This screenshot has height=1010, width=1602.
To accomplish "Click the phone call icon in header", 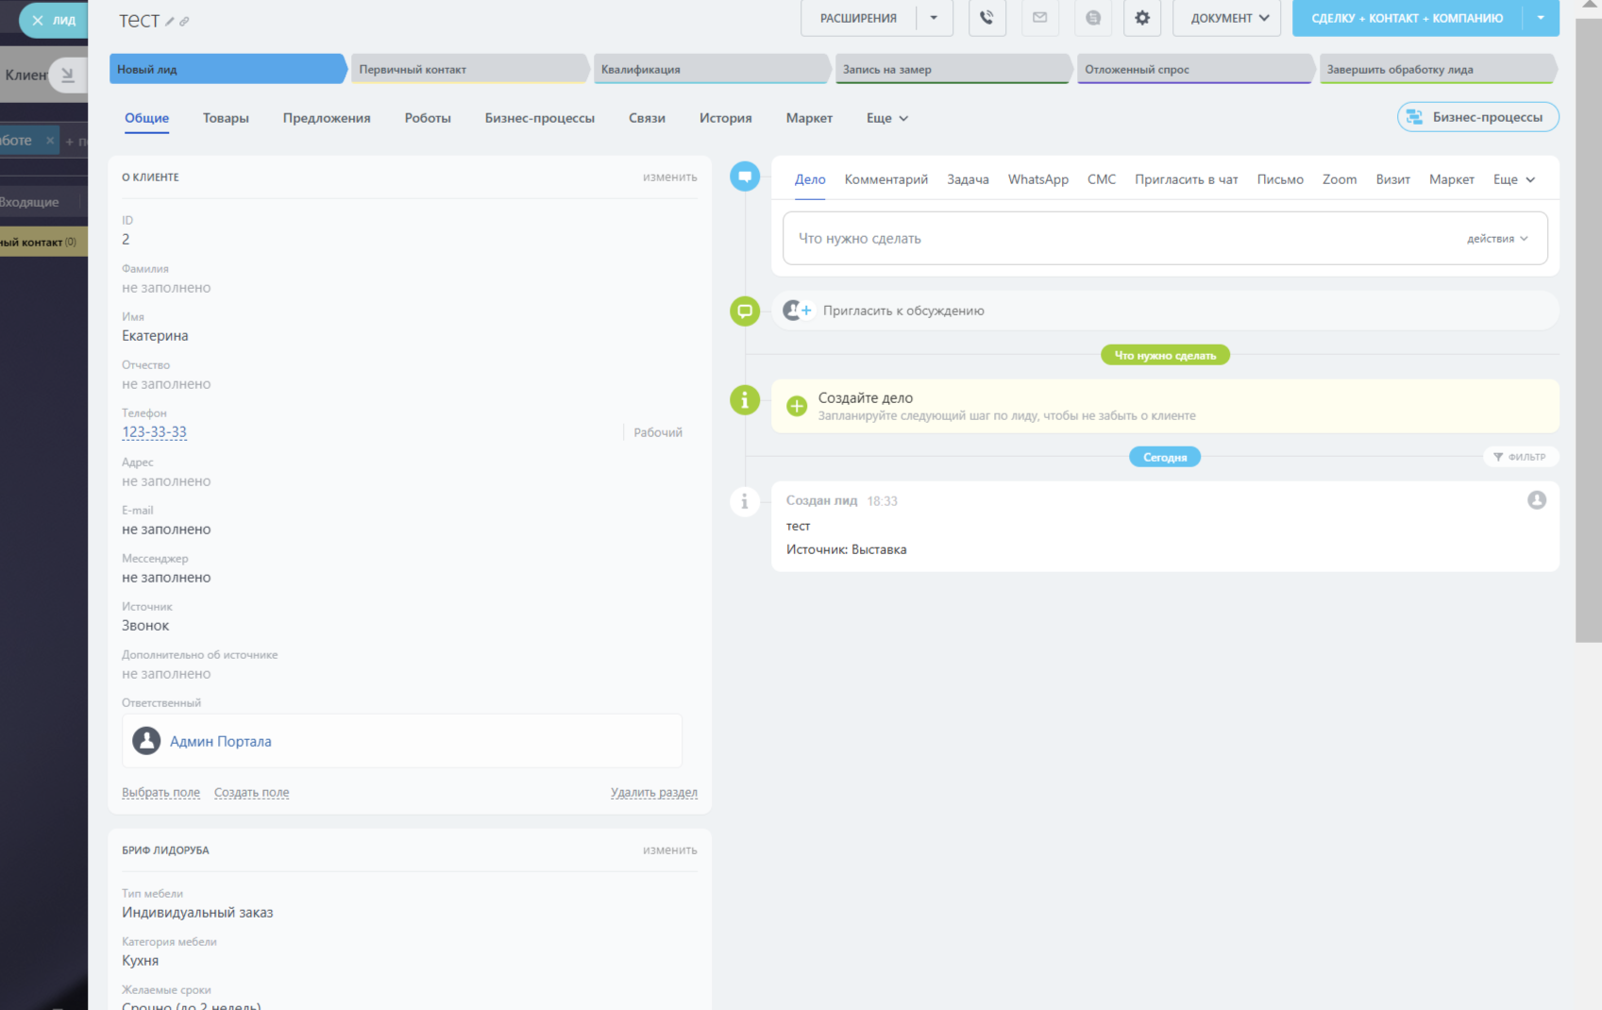I will pyautogui.click(x=986, y=18).
